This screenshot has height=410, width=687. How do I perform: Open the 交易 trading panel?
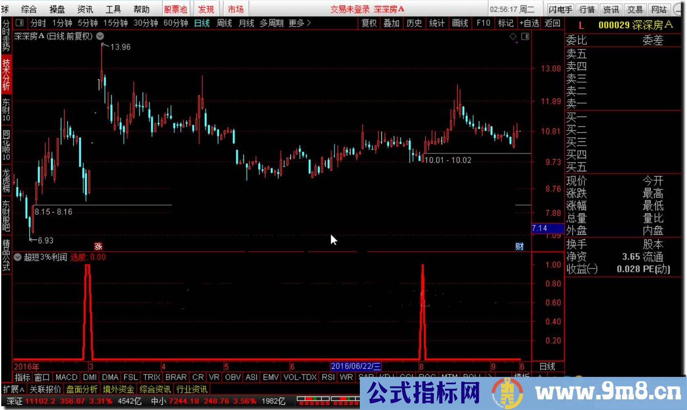click(x=635, y=9)
